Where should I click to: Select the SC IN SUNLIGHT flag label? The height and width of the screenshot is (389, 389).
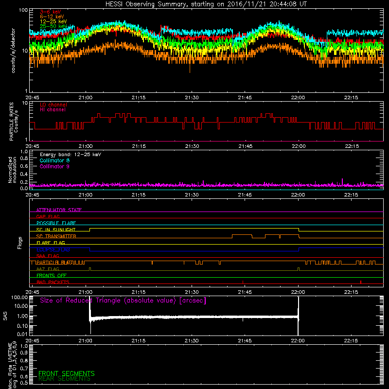coord(56,230)
